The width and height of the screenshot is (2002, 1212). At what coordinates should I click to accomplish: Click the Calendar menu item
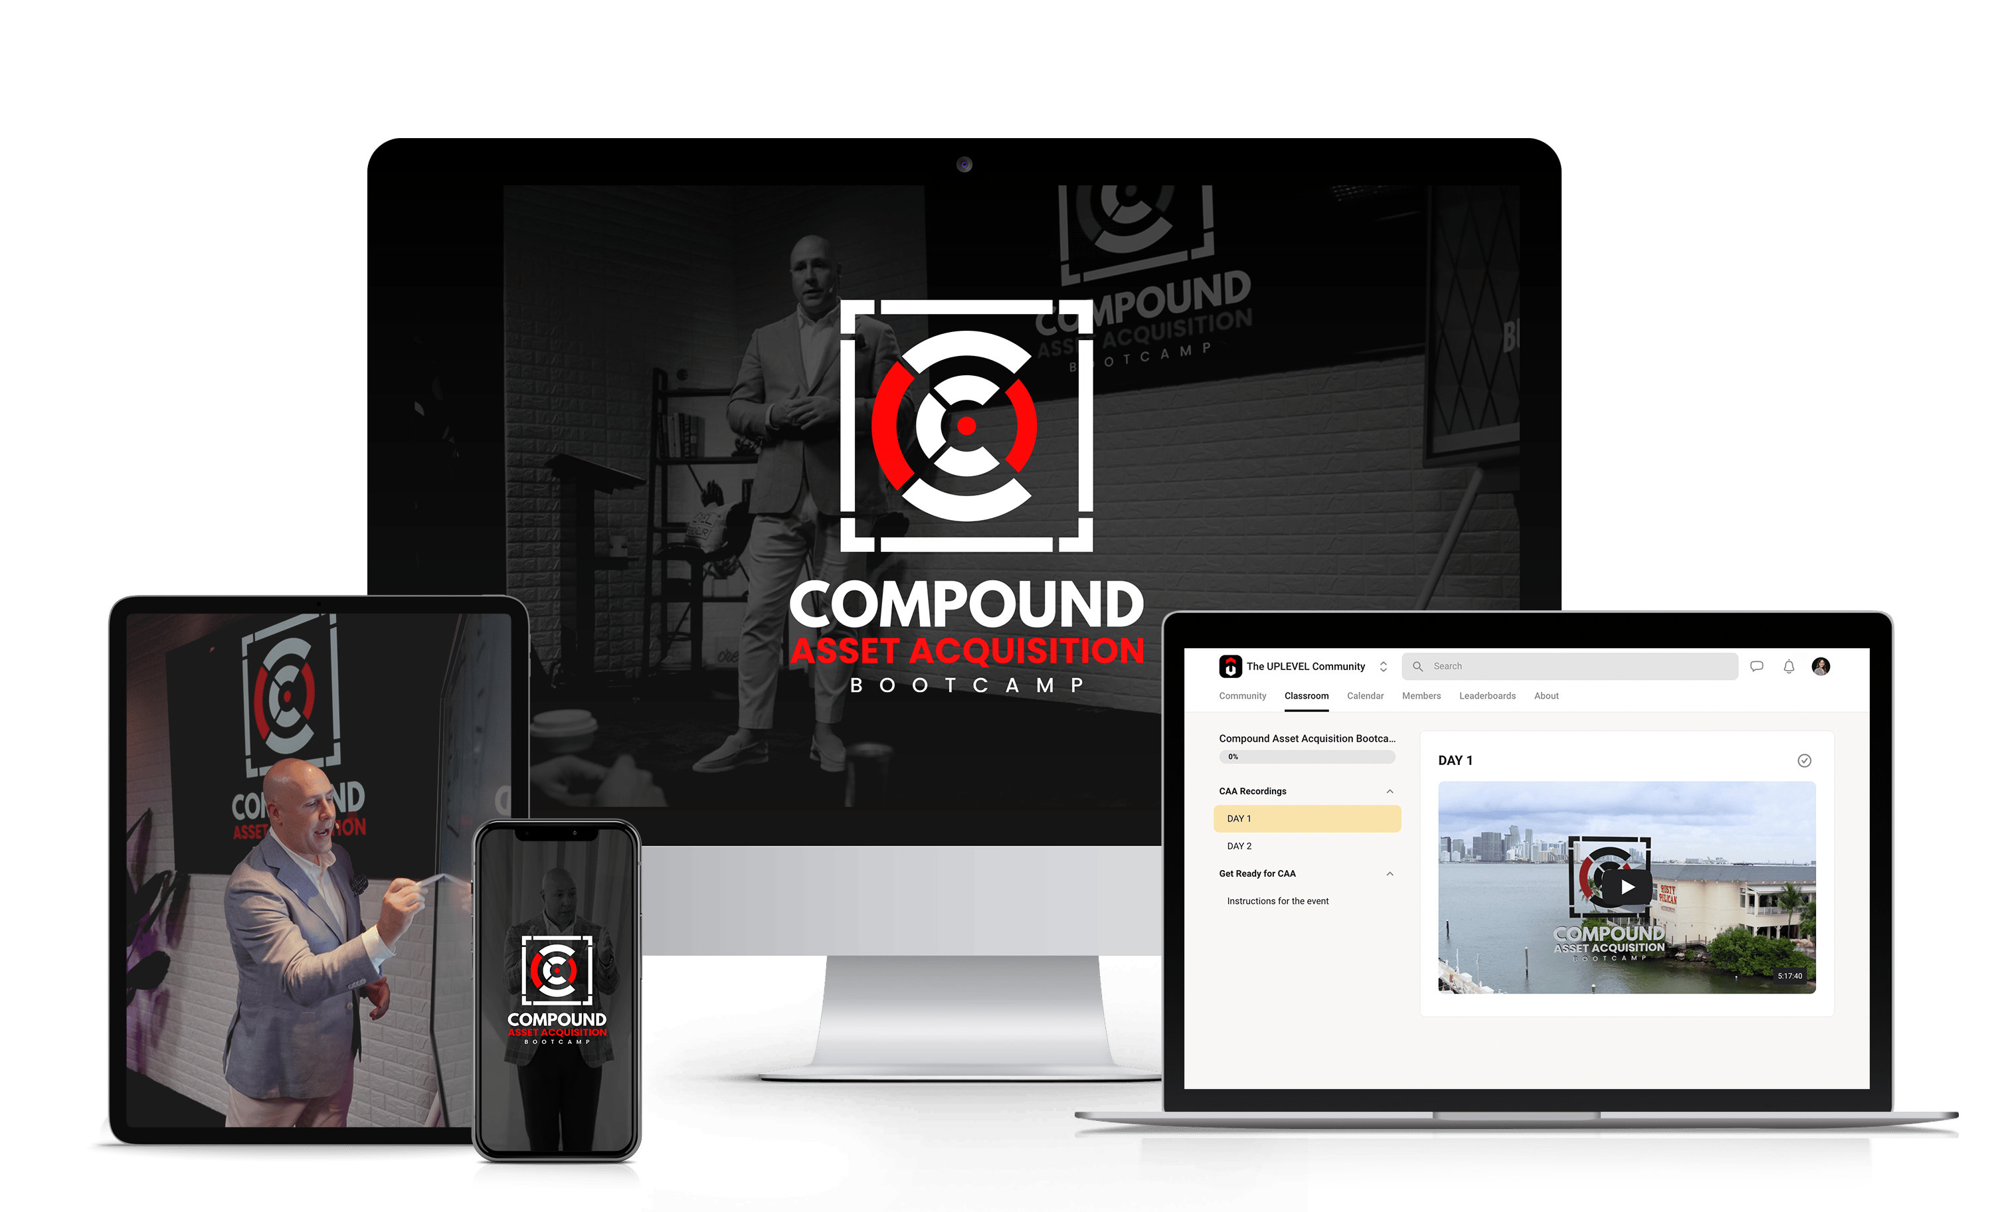[1364, 696]
